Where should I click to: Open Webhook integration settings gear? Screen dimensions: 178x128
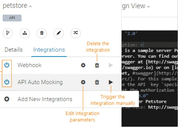(x=83, y=65)
